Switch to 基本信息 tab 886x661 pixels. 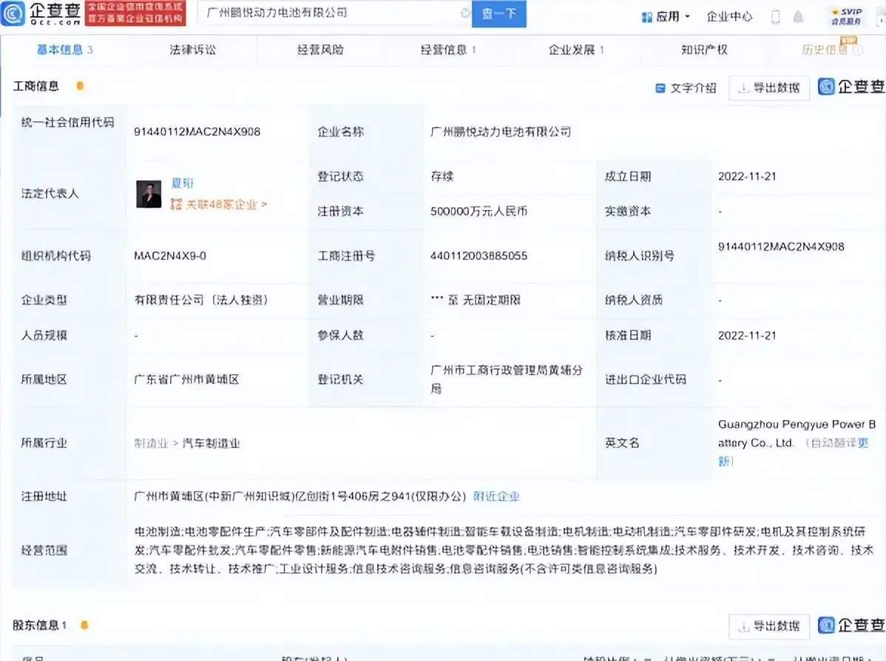coord(64,50)
